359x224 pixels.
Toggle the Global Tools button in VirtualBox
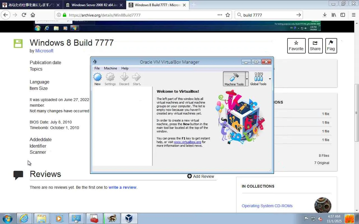point(258,79)
